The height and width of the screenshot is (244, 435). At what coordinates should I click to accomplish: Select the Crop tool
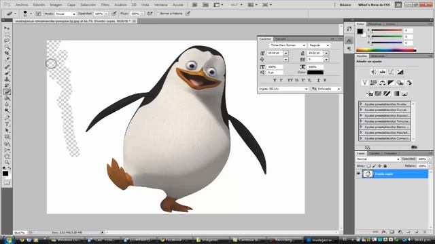pyautogui.click(x=7, y=53)
